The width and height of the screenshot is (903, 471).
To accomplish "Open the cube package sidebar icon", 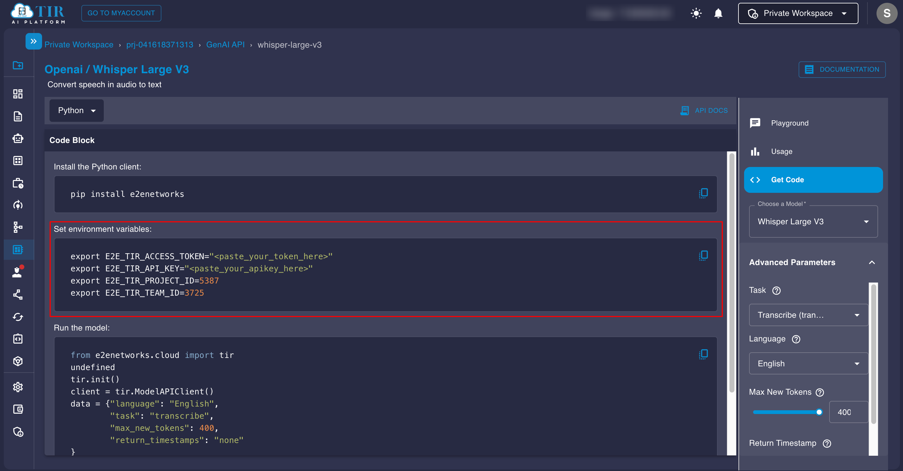I will (x=18, y=361).
